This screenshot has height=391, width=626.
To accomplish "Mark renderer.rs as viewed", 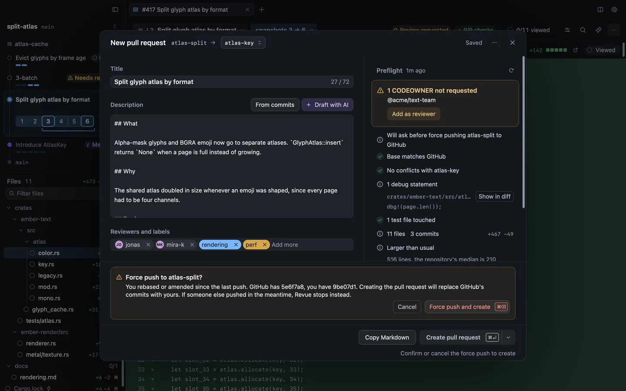I will pos(20,343).
